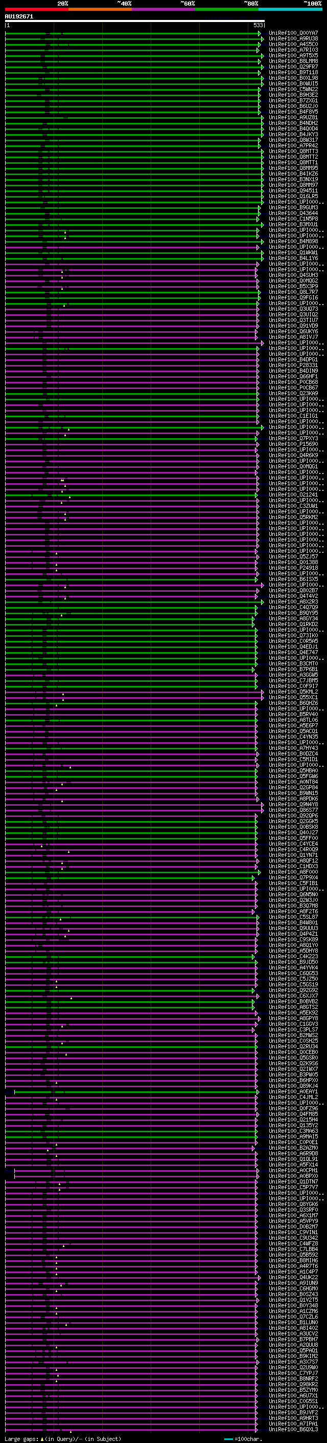This screenshot has height=1443, width=327.
Task: Select label UniRef100_B4NDH2
Action: point(293,123)
